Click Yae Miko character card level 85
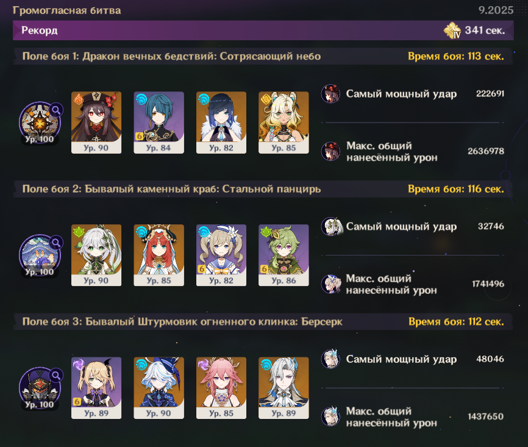This screenshot has height=447, width=528. coord(221,388)
